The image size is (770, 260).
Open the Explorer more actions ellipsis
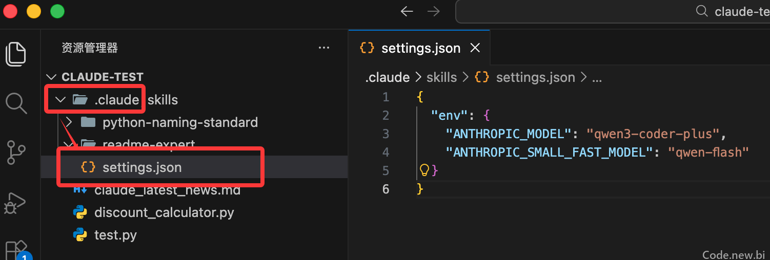pos(324,48)
